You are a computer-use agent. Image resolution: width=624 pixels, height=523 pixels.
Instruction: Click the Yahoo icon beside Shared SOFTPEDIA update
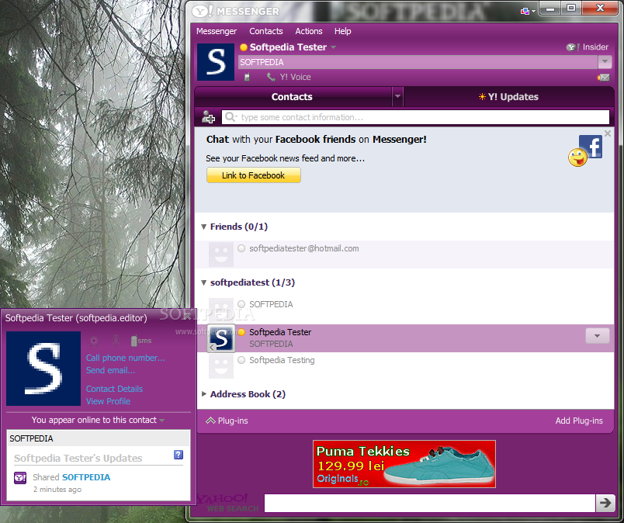[x=20, y=478]
